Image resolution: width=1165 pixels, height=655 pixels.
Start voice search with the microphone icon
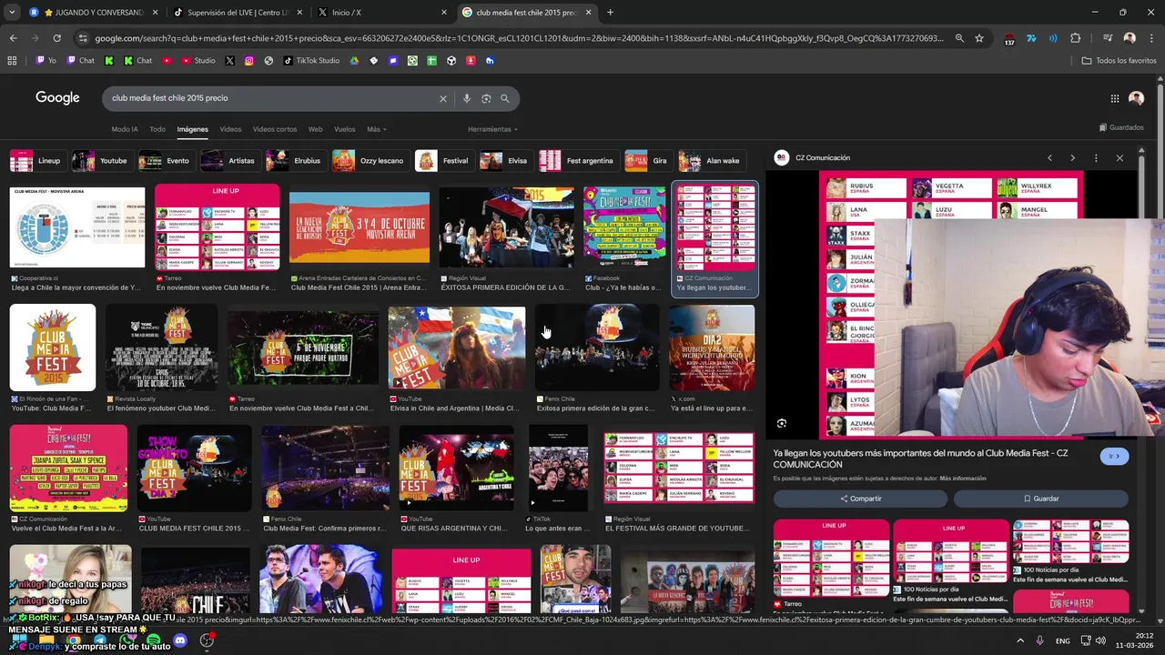(467, 98)
